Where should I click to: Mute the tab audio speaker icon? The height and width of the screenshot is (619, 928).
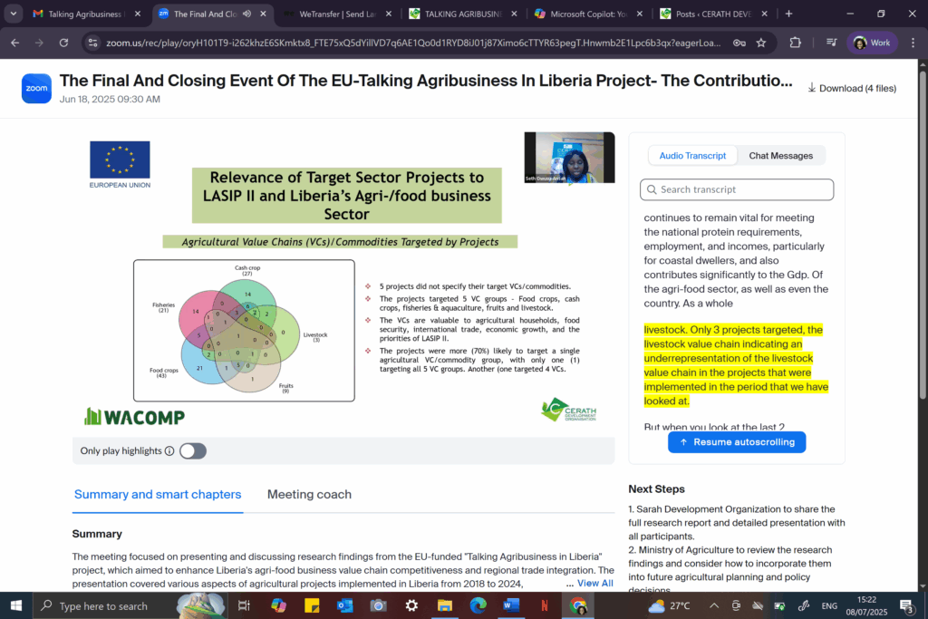pyautogui.click(x=246, y=14)
